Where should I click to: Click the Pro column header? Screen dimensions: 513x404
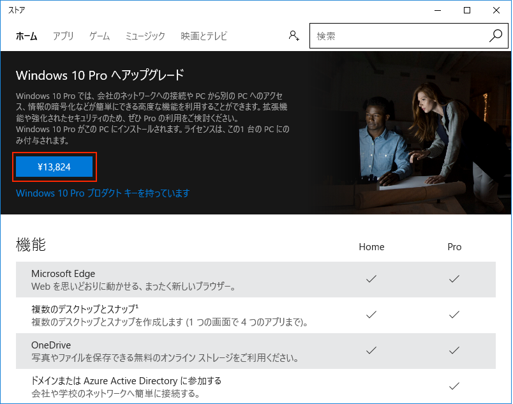pyautogui.click(x=454, y=246)
